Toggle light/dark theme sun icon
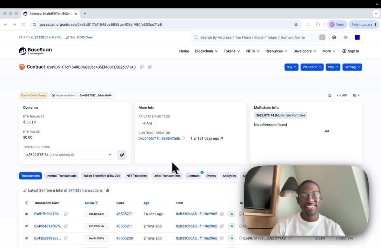 click(346, 37)
